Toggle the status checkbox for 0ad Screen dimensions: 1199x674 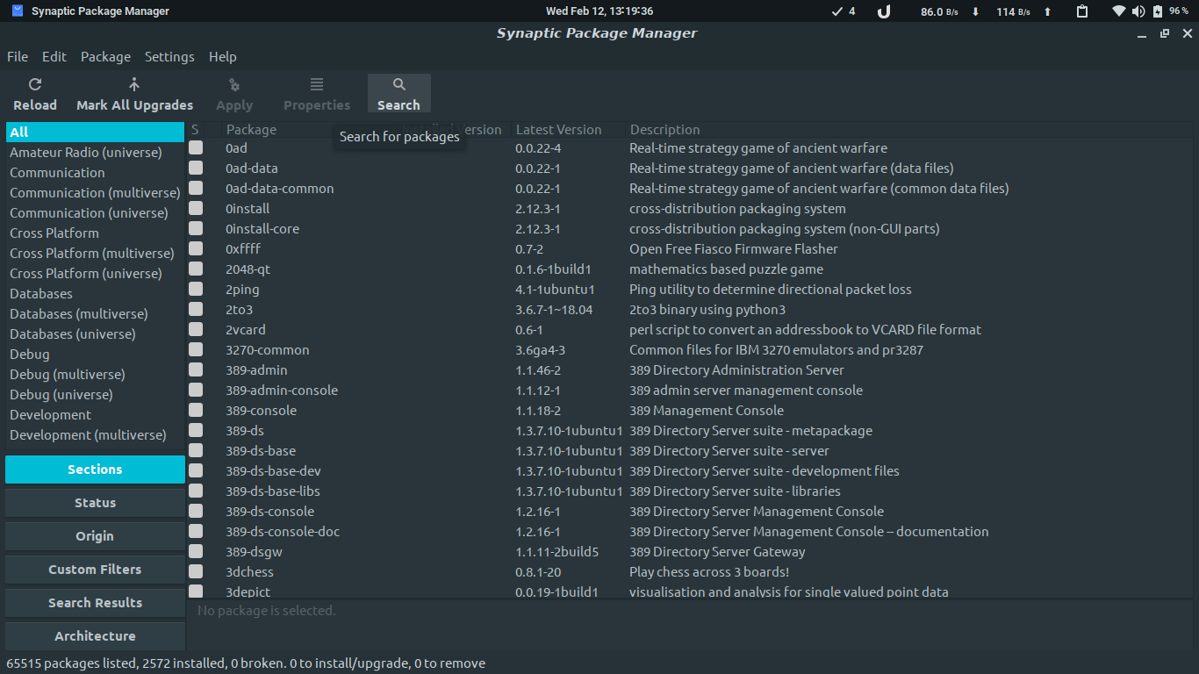pos(196,147)
